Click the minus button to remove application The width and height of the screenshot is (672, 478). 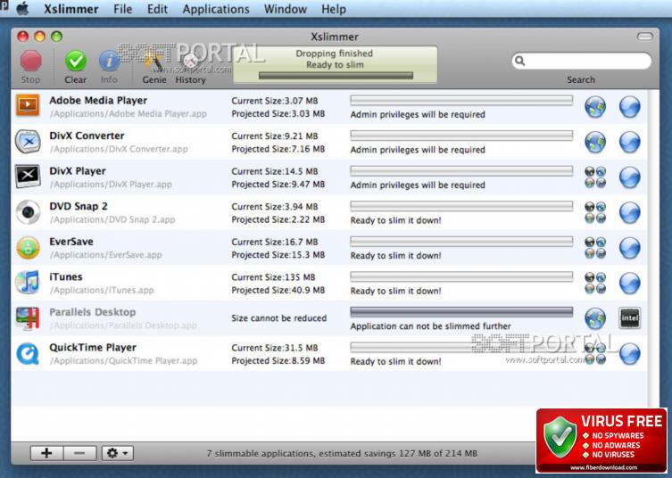point(79,453)
